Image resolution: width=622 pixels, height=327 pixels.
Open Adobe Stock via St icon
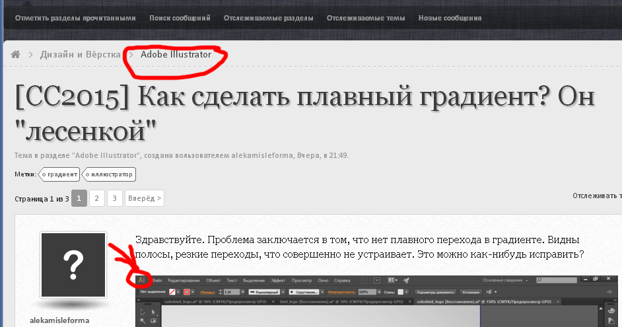tap(377, 280)
